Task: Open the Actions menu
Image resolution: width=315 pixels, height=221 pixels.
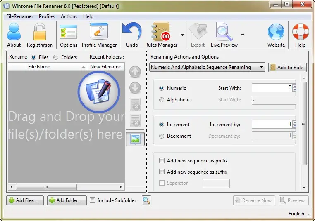Action: 69,16
